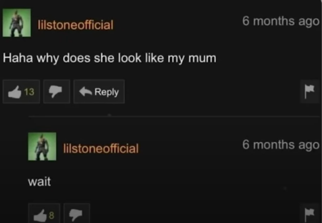Like the "look like my mum" comment
The height and width of the screenshot is (223, 322).
(x=21, y=92)
